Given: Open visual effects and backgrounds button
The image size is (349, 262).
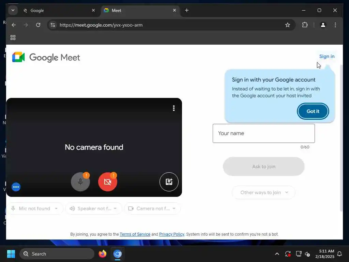Looking at the screenshot, I should 169,182.
